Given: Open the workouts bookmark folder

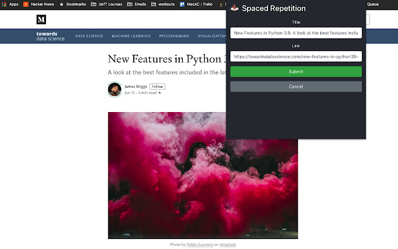Looking at the screenshot, I should [164, 4].
